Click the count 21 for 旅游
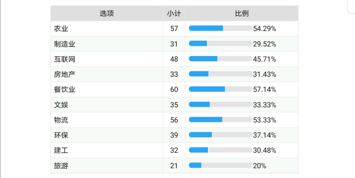 coord(174,166)
